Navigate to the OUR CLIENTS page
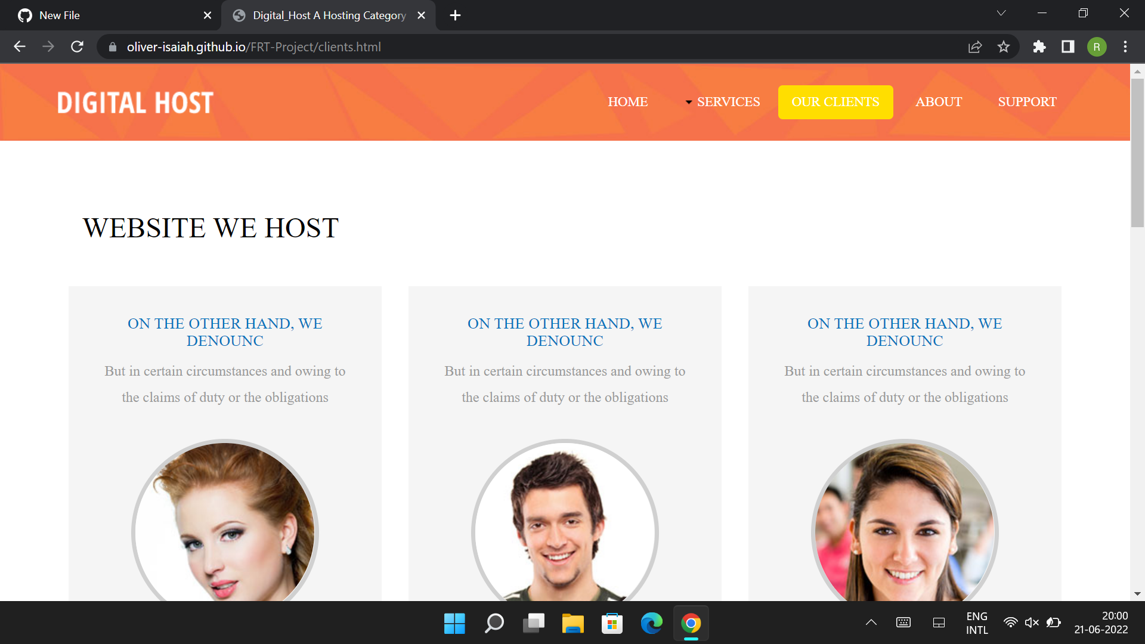1145x644 pixels. tap(835, 101)
